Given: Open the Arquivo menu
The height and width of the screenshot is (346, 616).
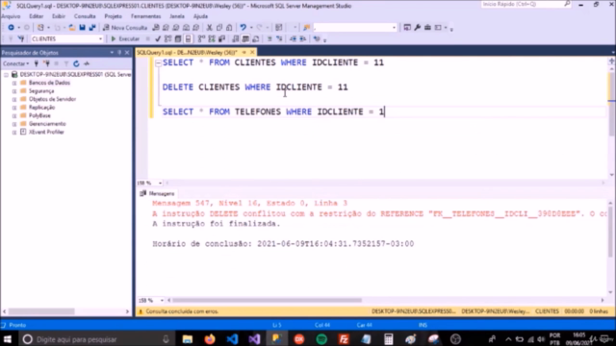Looking at the screenshot, I should coord(11,16).
